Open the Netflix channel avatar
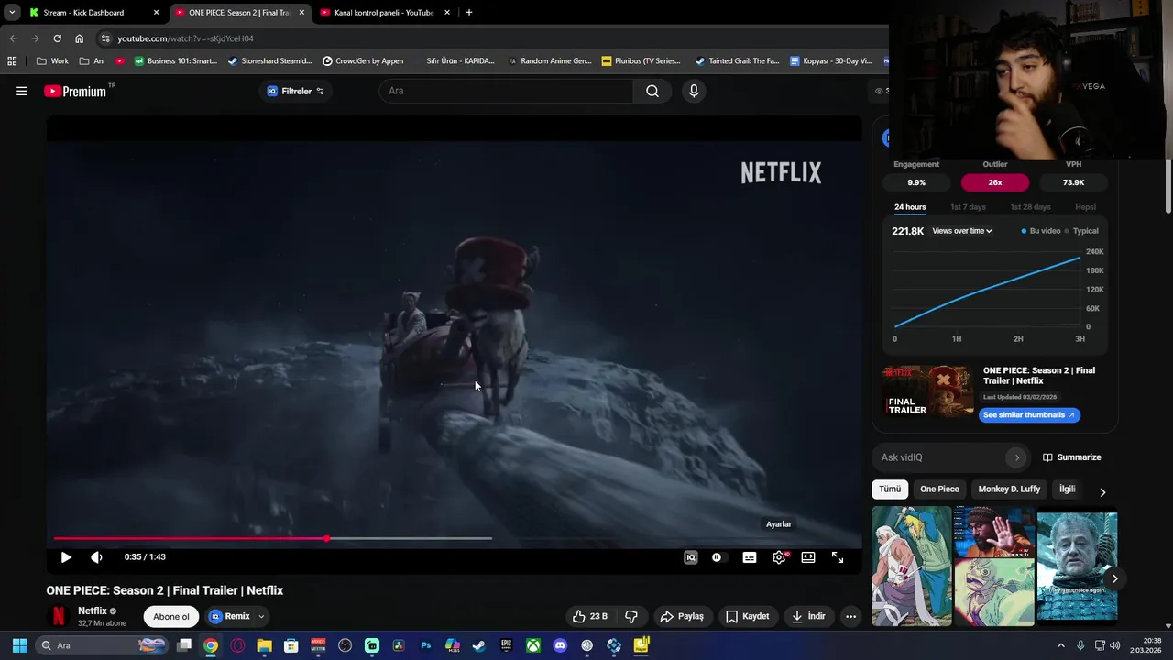Image resolution: width=1173 pixels, height=660 pixels. pyautogui.click(x=58, y=616)
